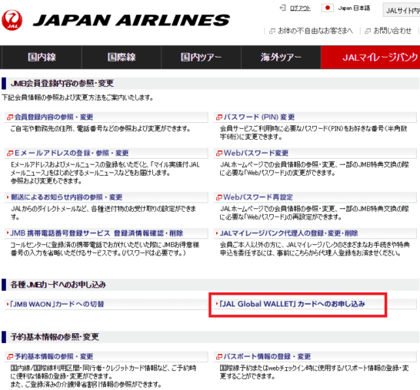Click the ログアウト link
420x390 pixels.
[x=300, y=8]
